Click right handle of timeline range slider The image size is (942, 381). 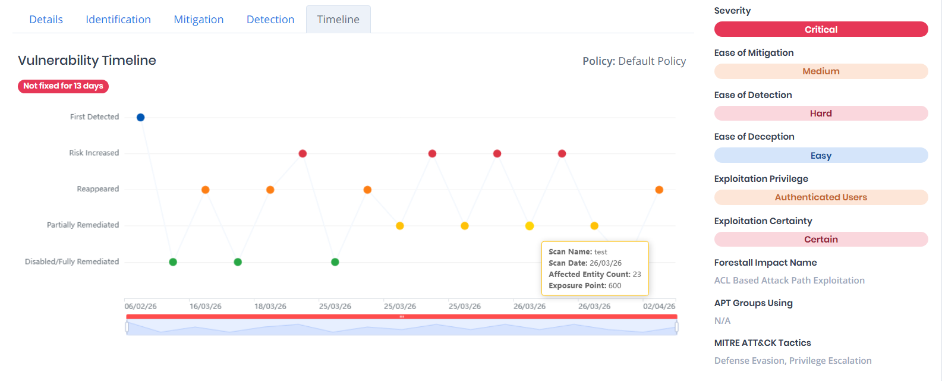[676, 327]
